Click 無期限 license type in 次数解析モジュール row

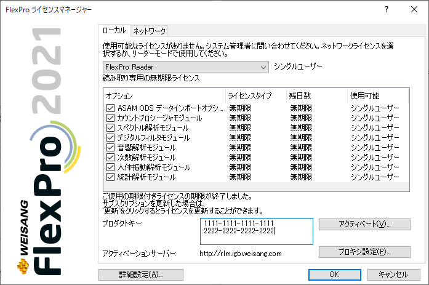240,157
